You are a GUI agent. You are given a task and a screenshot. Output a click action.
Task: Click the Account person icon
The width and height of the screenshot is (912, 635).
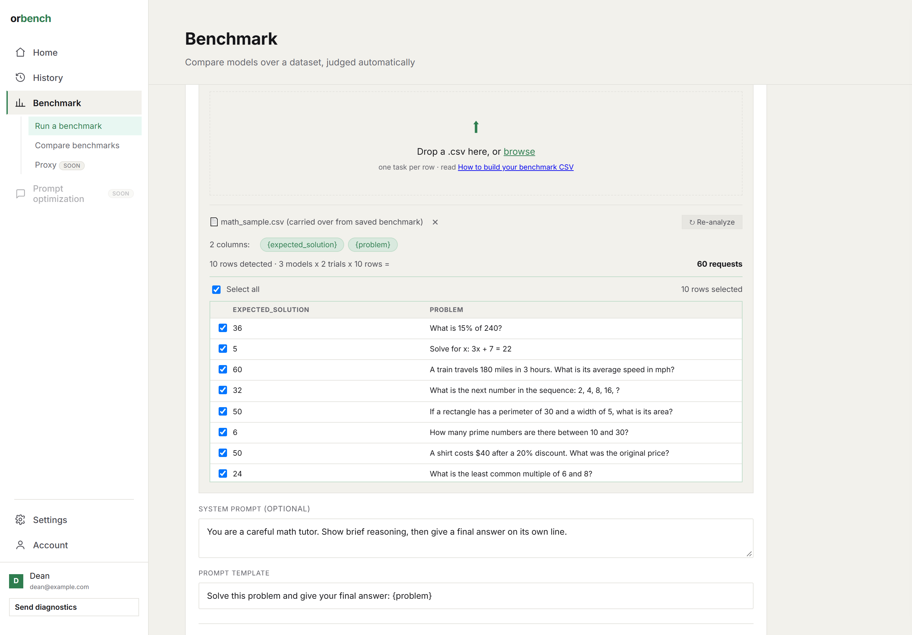(20, 545)
